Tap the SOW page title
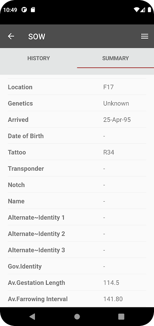The width and height of the screenshot is (154, 326). (37, 37)
